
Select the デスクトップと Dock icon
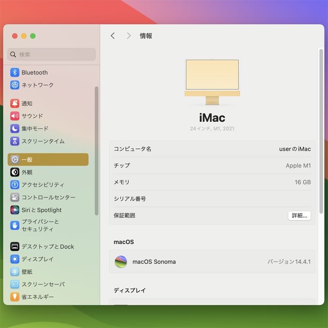tap(15, 246)
